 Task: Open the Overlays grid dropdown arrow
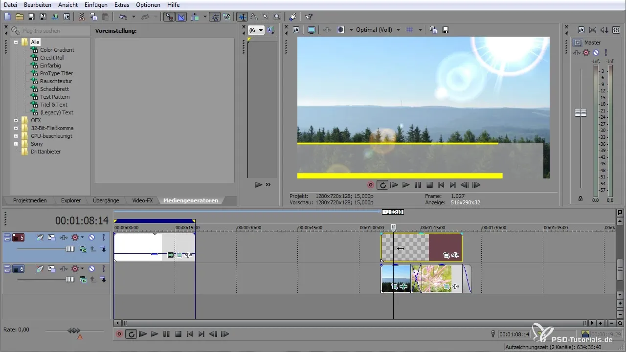(420, 30)
